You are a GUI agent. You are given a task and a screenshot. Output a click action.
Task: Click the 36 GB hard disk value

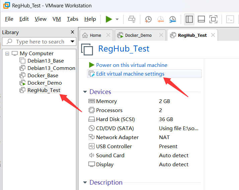point(166,119)
